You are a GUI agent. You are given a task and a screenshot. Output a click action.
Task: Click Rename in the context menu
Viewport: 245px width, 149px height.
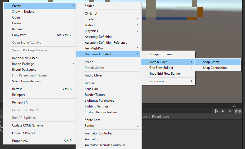pyautogui.click(x=40, y=29)
